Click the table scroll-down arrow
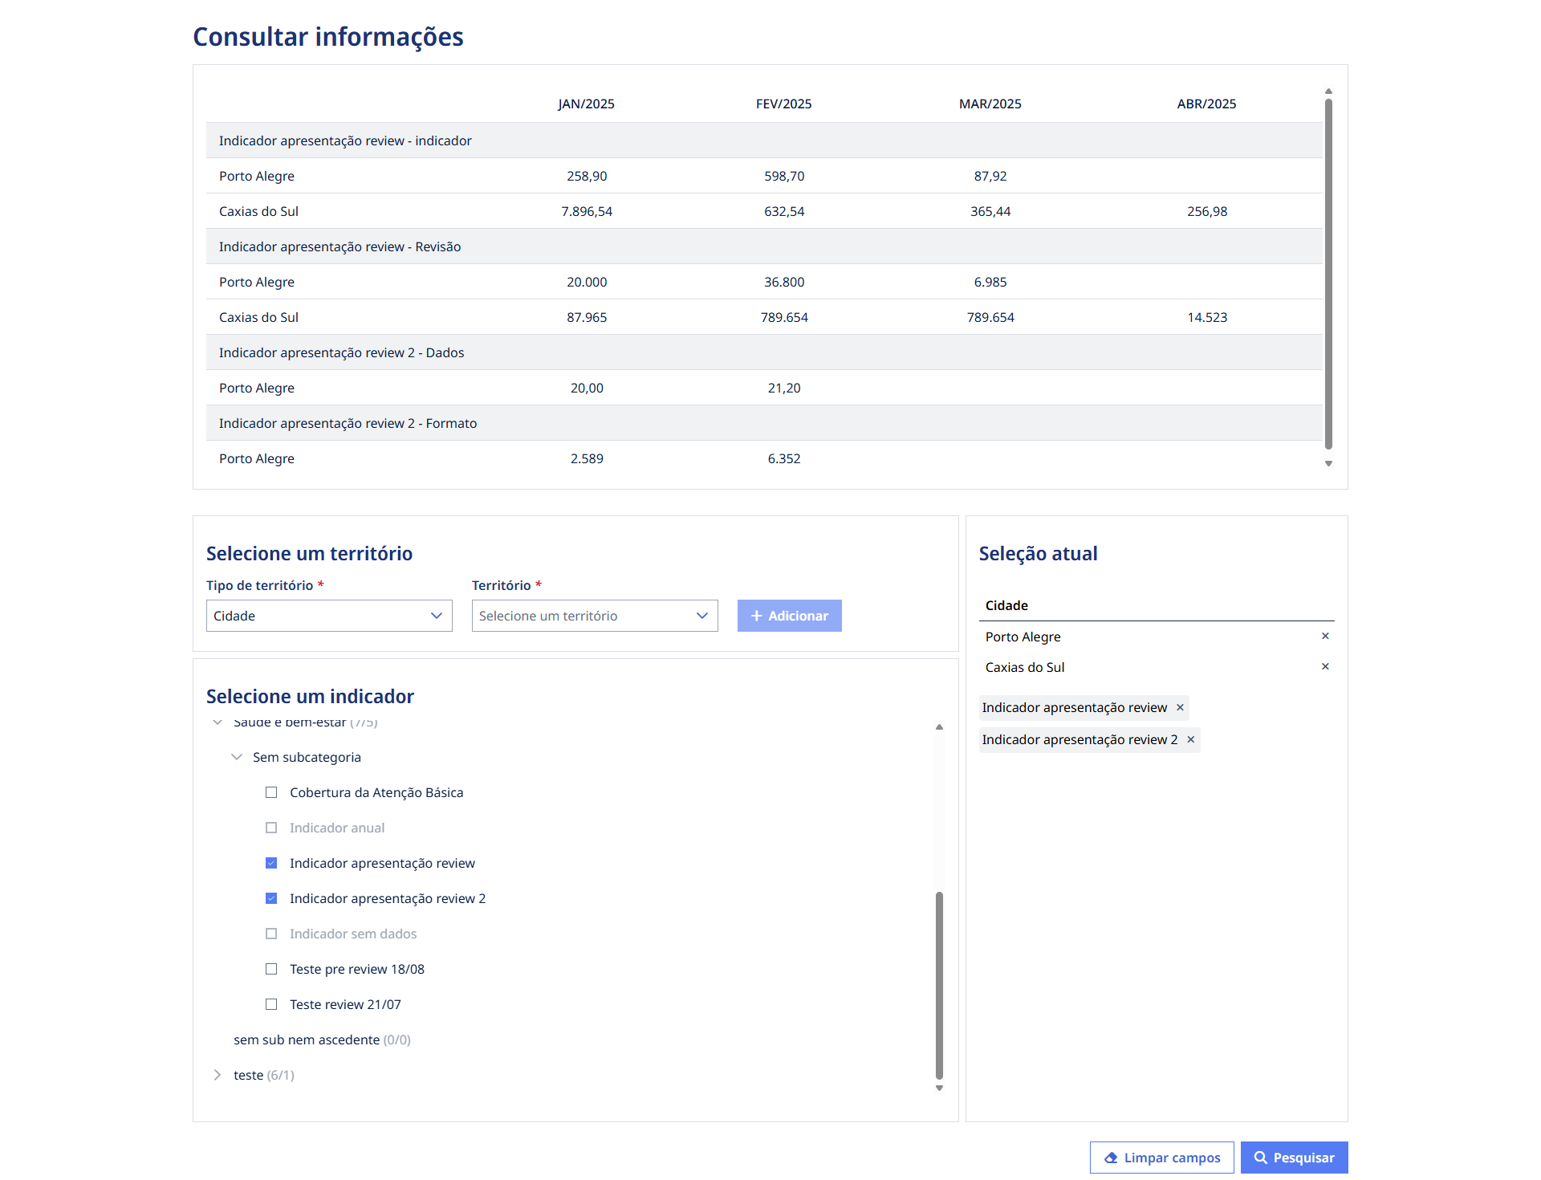 coord(1328,463)
